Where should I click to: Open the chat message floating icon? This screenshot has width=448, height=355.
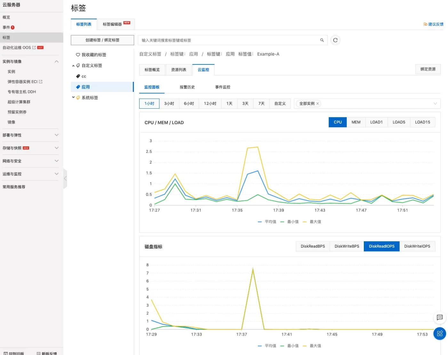point(440,317)
